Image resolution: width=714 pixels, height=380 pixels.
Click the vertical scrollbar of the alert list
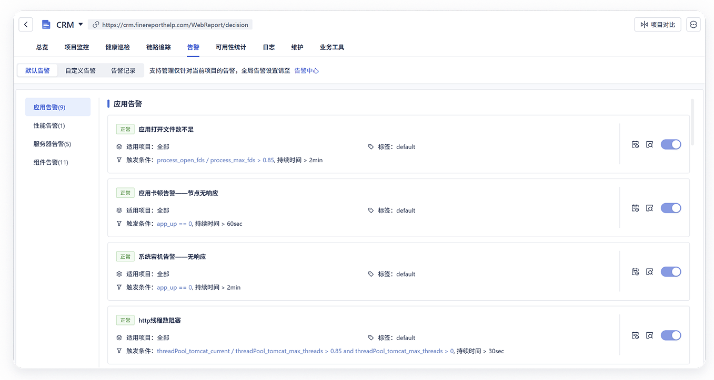pyautogui.click(x=692, y=122)
